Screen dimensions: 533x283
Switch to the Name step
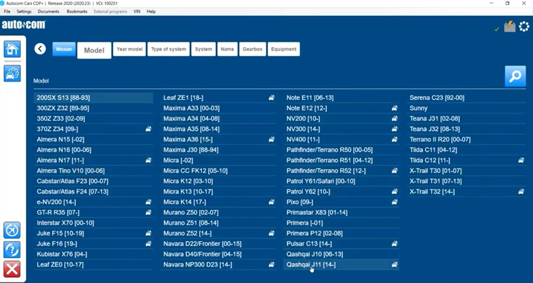pos(227,49)
